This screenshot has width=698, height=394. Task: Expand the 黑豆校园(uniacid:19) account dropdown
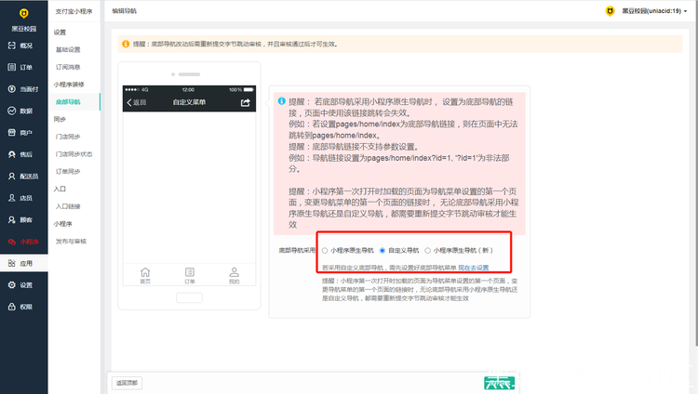coord(654,11)
